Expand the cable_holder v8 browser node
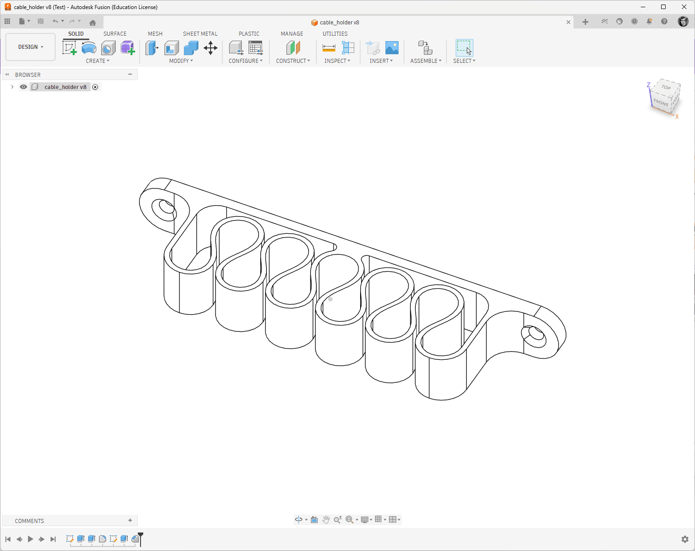Screen dimensions: 695x551 12,87
